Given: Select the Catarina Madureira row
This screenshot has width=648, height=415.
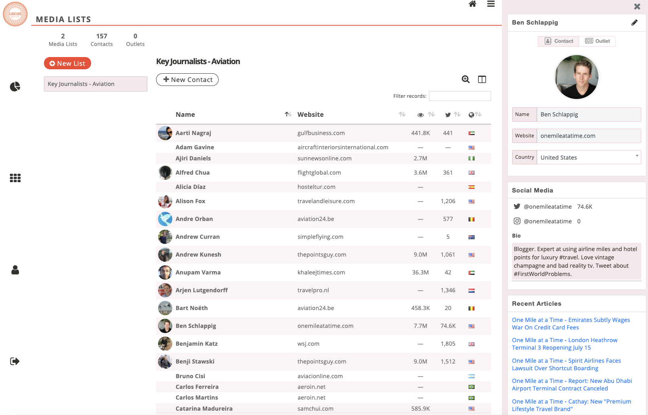Looking at the screenshot, I should (x=324, y=409).
